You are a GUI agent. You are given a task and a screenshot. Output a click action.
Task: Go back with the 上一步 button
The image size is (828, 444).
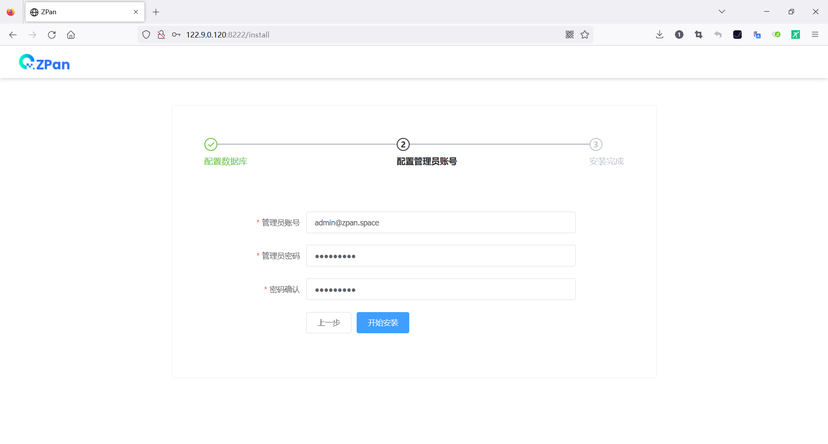pos(328,322)
